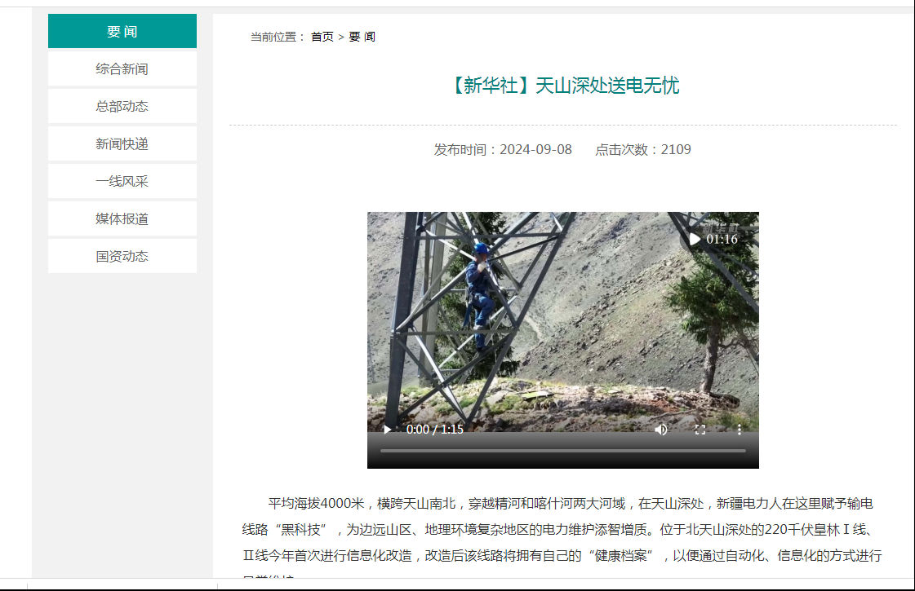Viewport: 915px width, 591px height.
Task: Open the 媒体报道 section
Action: [x=122, y=218]
